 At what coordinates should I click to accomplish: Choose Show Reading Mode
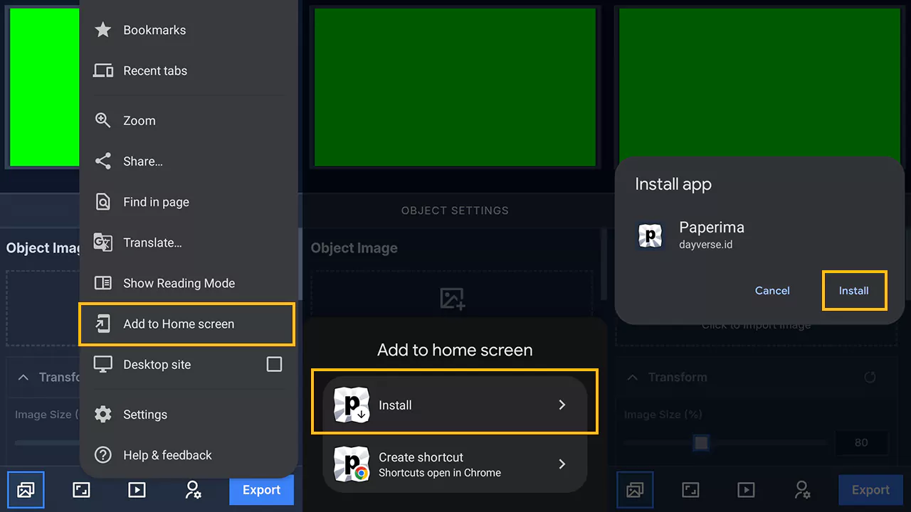coord(188,283)
